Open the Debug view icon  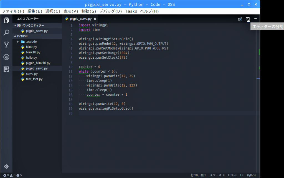tap(6, 57)
